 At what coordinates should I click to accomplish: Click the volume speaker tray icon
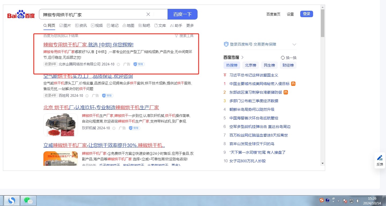(358, 200)
